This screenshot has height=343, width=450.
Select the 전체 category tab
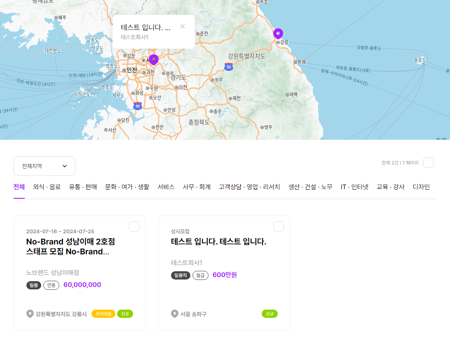pyautogui.click(x=19, y=187)
